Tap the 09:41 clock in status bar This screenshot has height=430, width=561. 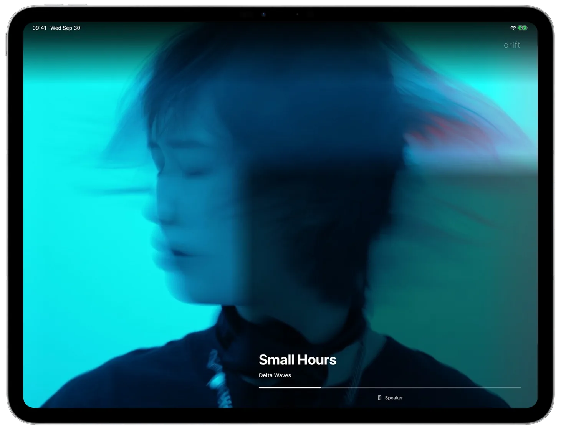click(x=40, y=28)
